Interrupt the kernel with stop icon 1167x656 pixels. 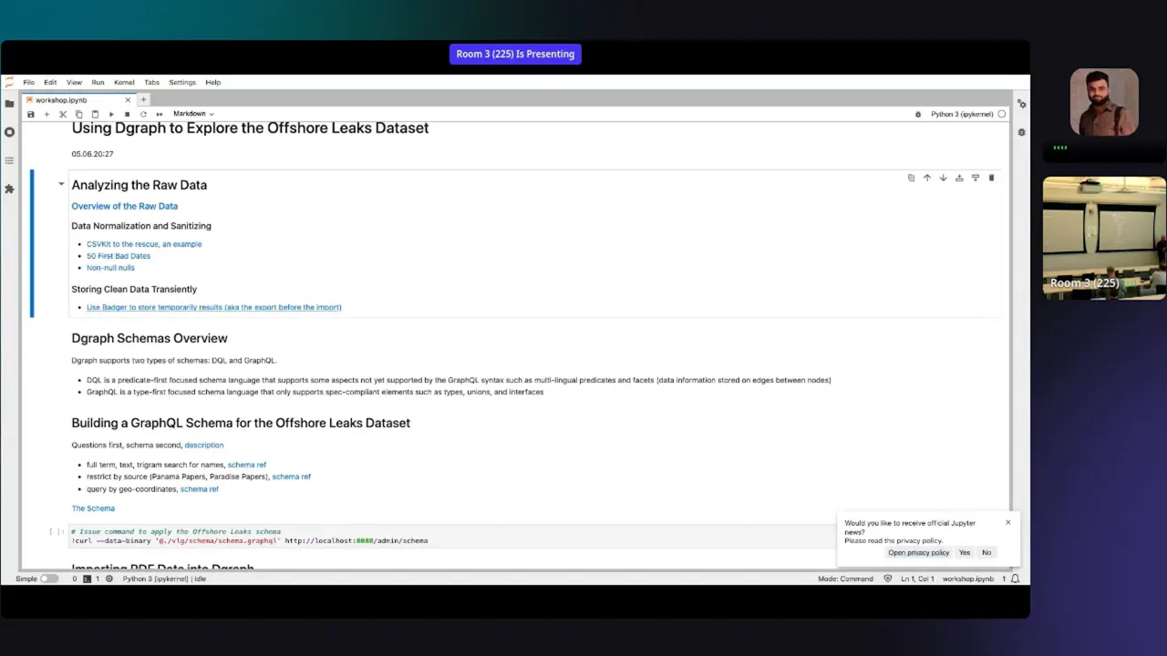pos(127,114)
